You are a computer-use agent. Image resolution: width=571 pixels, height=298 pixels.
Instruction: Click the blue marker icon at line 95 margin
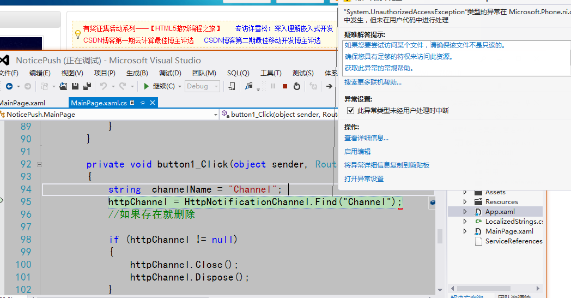432,202
